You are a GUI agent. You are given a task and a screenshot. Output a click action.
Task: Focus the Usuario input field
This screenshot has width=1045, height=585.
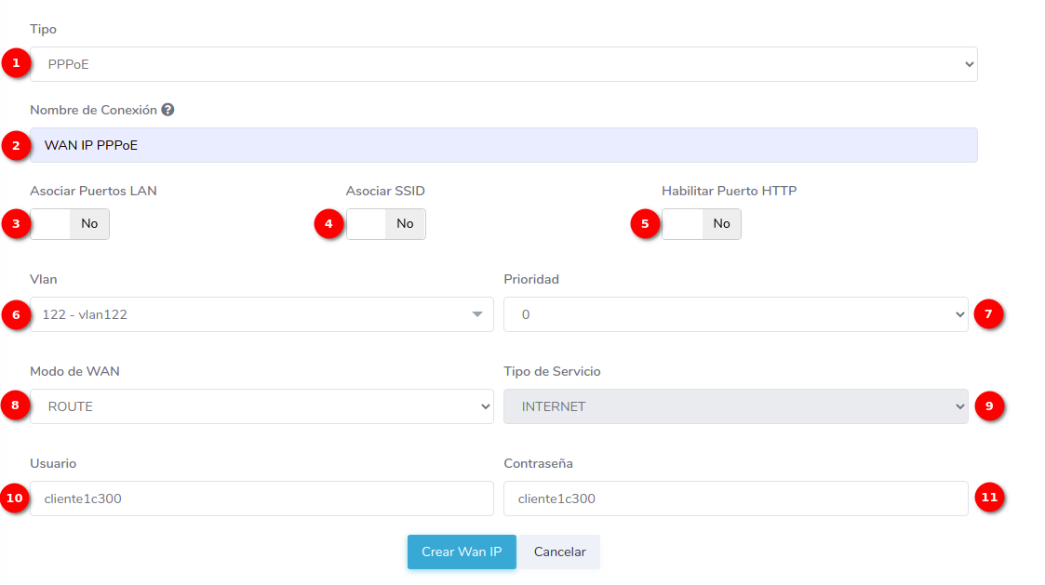261,499
